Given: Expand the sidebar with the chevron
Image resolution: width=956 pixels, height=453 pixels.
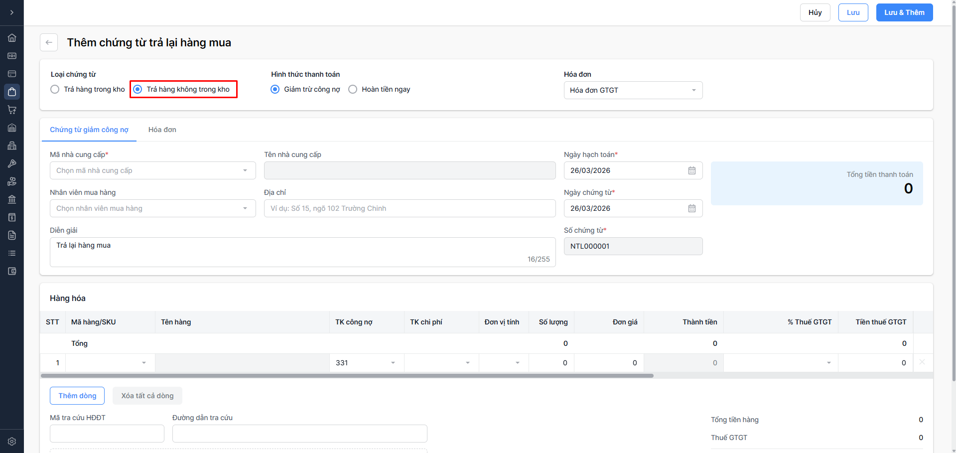Looking at the screenshot, I should click(12, 12).
